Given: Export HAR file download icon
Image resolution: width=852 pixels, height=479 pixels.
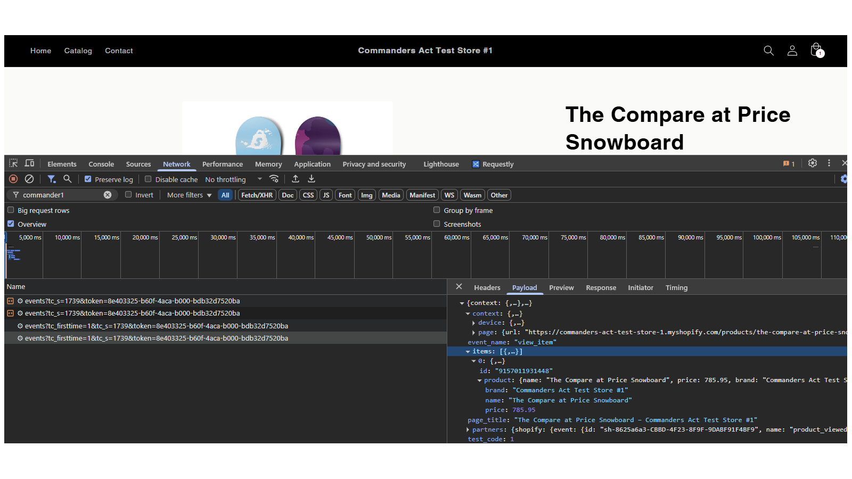Looking at the screenshot, I should coord(312,179).
